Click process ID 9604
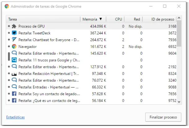The height and width of the screenshot is (128, 189). click(172, 53)
